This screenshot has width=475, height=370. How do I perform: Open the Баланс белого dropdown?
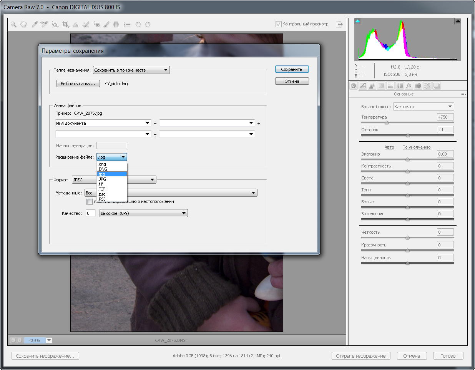[x=423, y=107]
